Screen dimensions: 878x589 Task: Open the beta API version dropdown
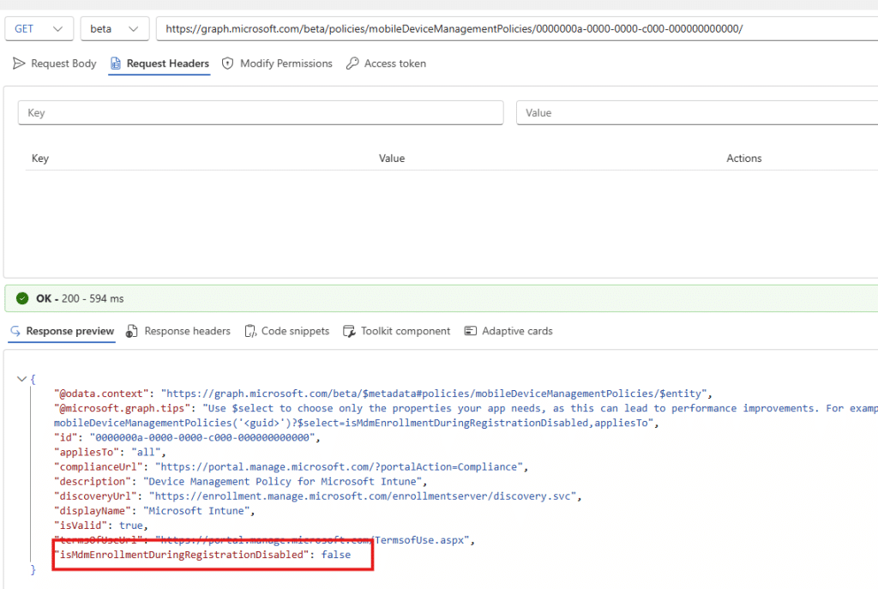[114, 28]
